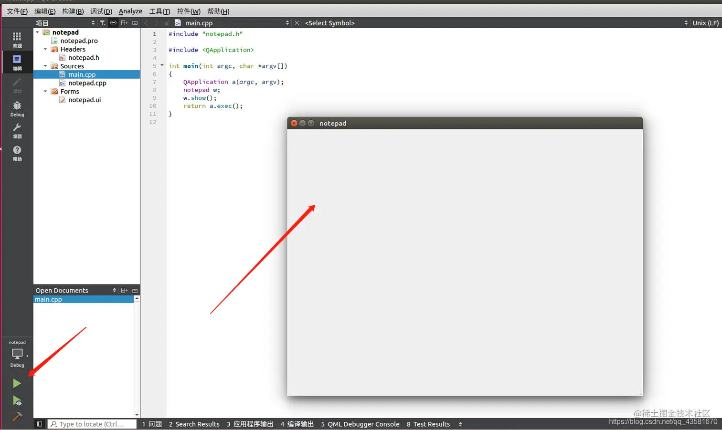Viewport: 722px width, 430px height.
Task: Open the 文件(F) menu
Action: [17, 11]
